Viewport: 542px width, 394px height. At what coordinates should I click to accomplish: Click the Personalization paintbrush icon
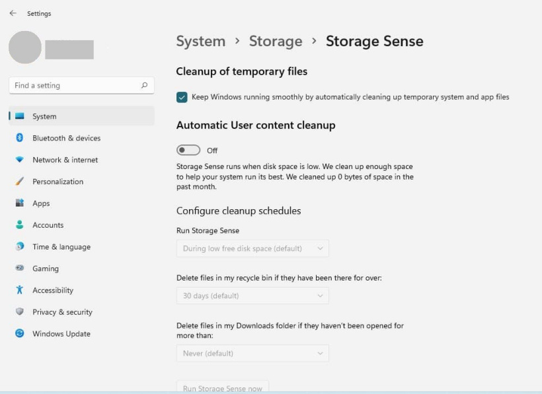20,181
